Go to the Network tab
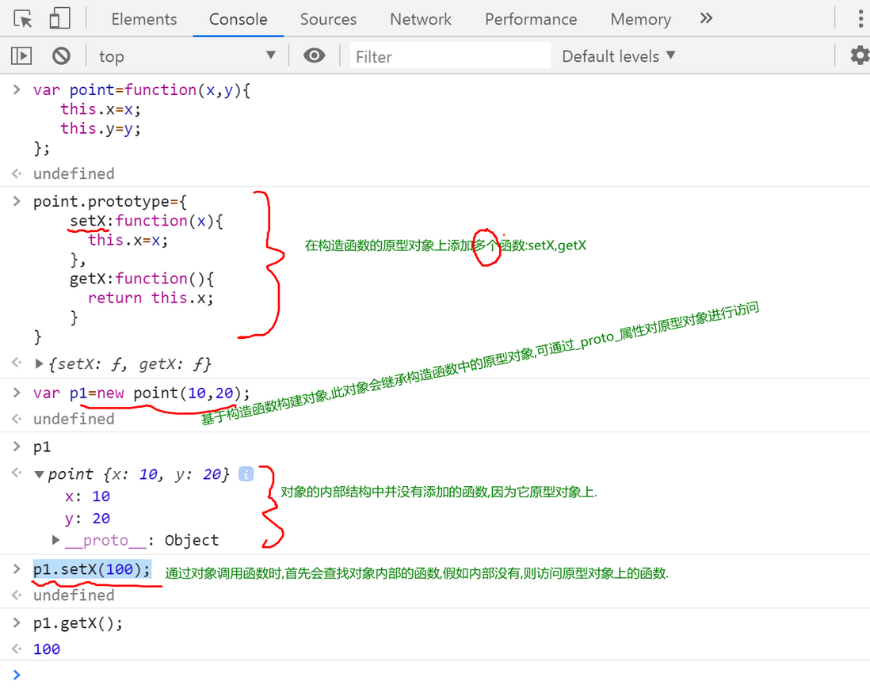The height and width of the screenshot is (688, 870). (421, 20)
